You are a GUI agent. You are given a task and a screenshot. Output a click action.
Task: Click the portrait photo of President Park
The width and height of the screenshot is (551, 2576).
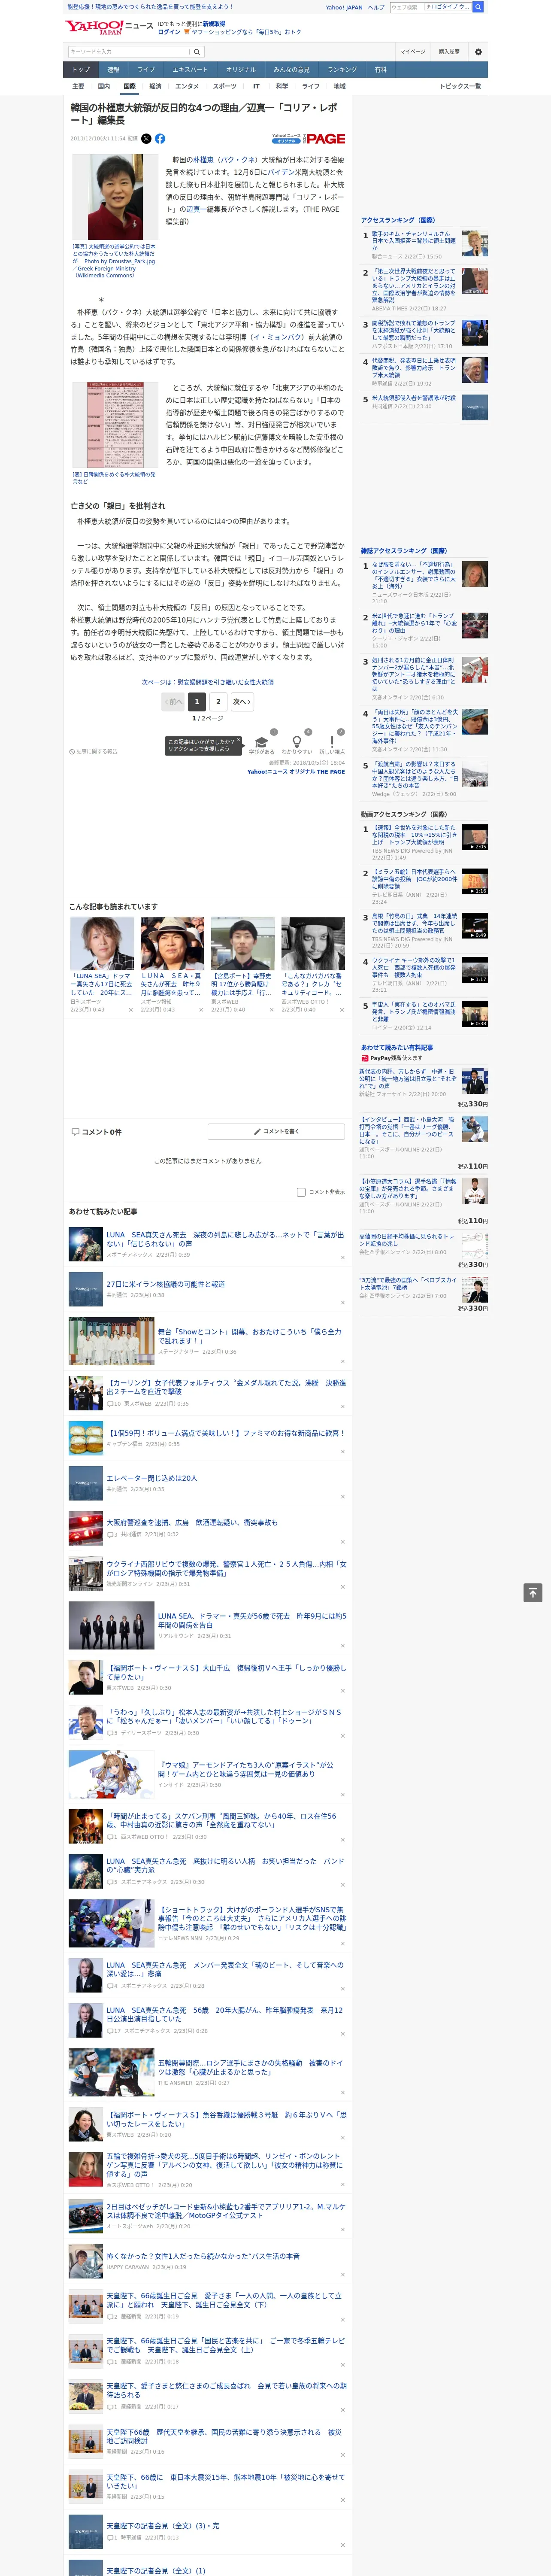pyautogui.click(x=115, y=196)
